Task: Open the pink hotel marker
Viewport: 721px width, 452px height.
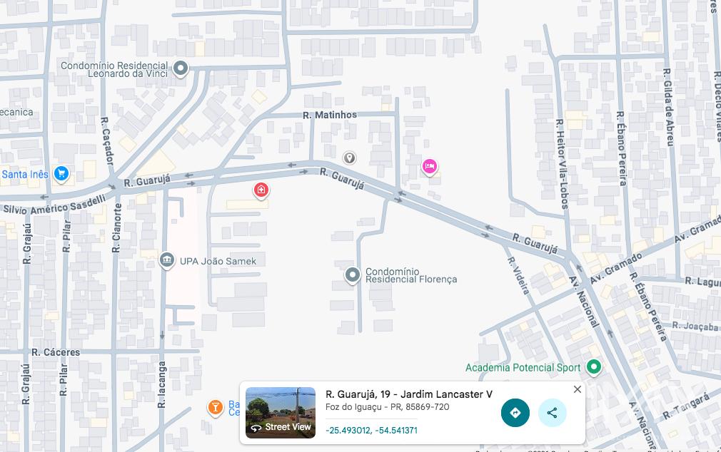Action: pos(429,167)
